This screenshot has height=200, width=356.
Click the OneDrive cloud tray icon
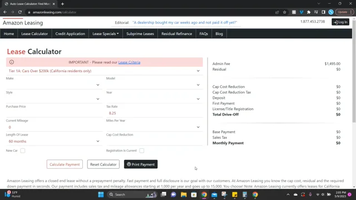pyautogui.click(x=295, y=194)
